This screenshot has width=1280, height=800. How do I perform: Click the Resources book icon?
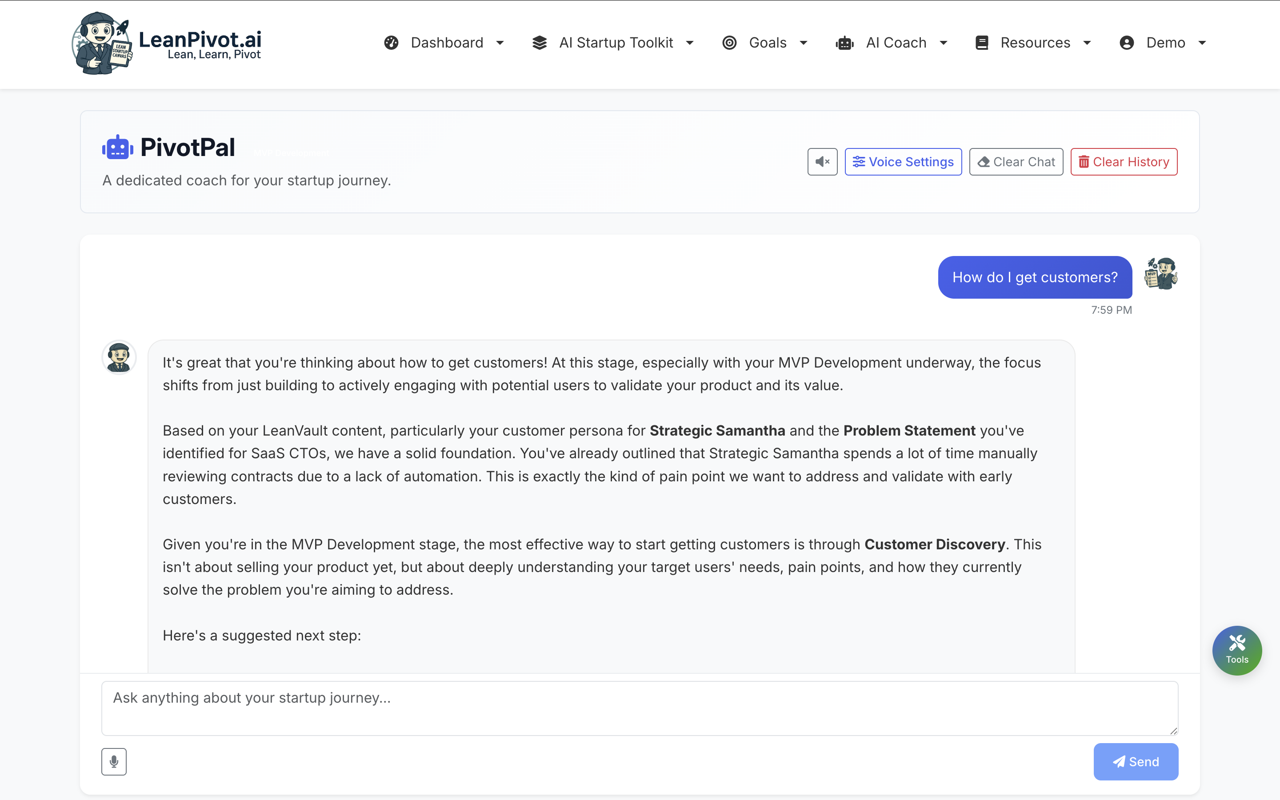[x=982, y=42]
